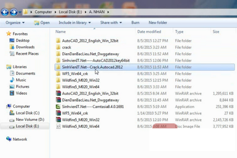The height and width of the screenshot is (158, 237).
Task: Select DienDanBacLieu.Net_Dwggateway WinRAR archive icon
Action: coord(58,100)
